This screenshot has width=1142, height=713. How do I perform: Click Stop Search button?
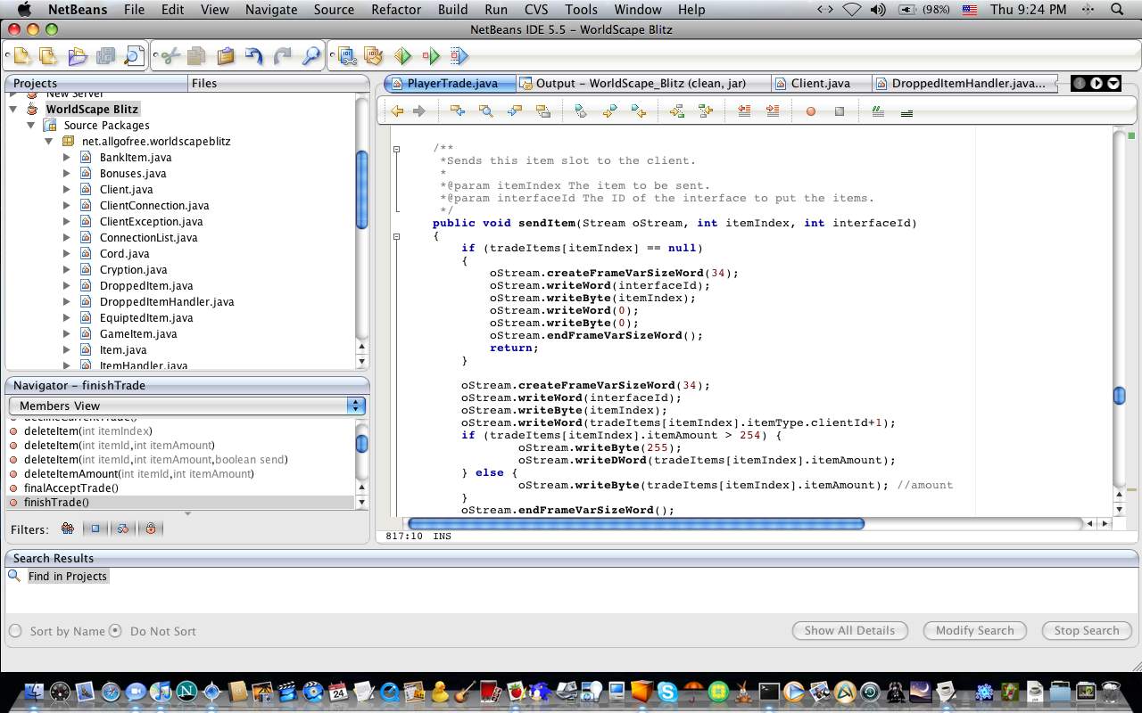coord(1086,630)
